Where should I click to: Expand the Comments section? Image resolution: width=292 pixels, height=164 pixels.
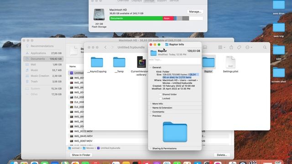(151, 112)
